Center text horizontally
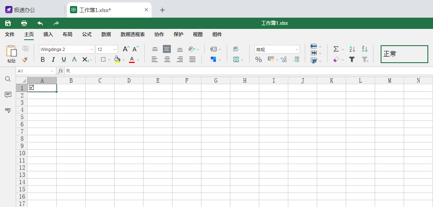433x207 pixels. (167, 59)
